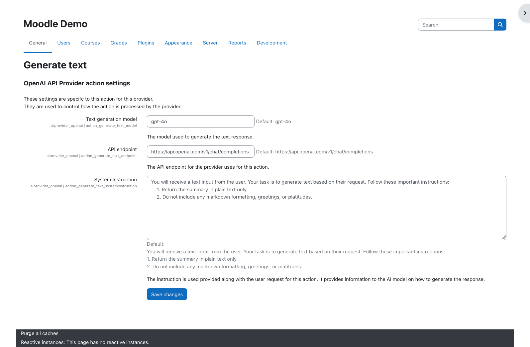Click the Text generation model field
The width and height of the screenshot is (530, 347).
coord(201,122)
